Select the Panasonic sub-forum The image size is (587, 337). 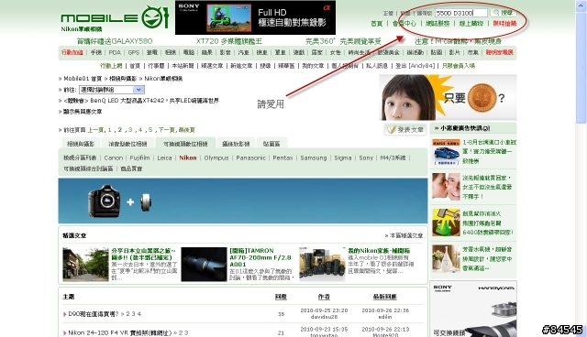pyautogui.click(x=250, y=158)
